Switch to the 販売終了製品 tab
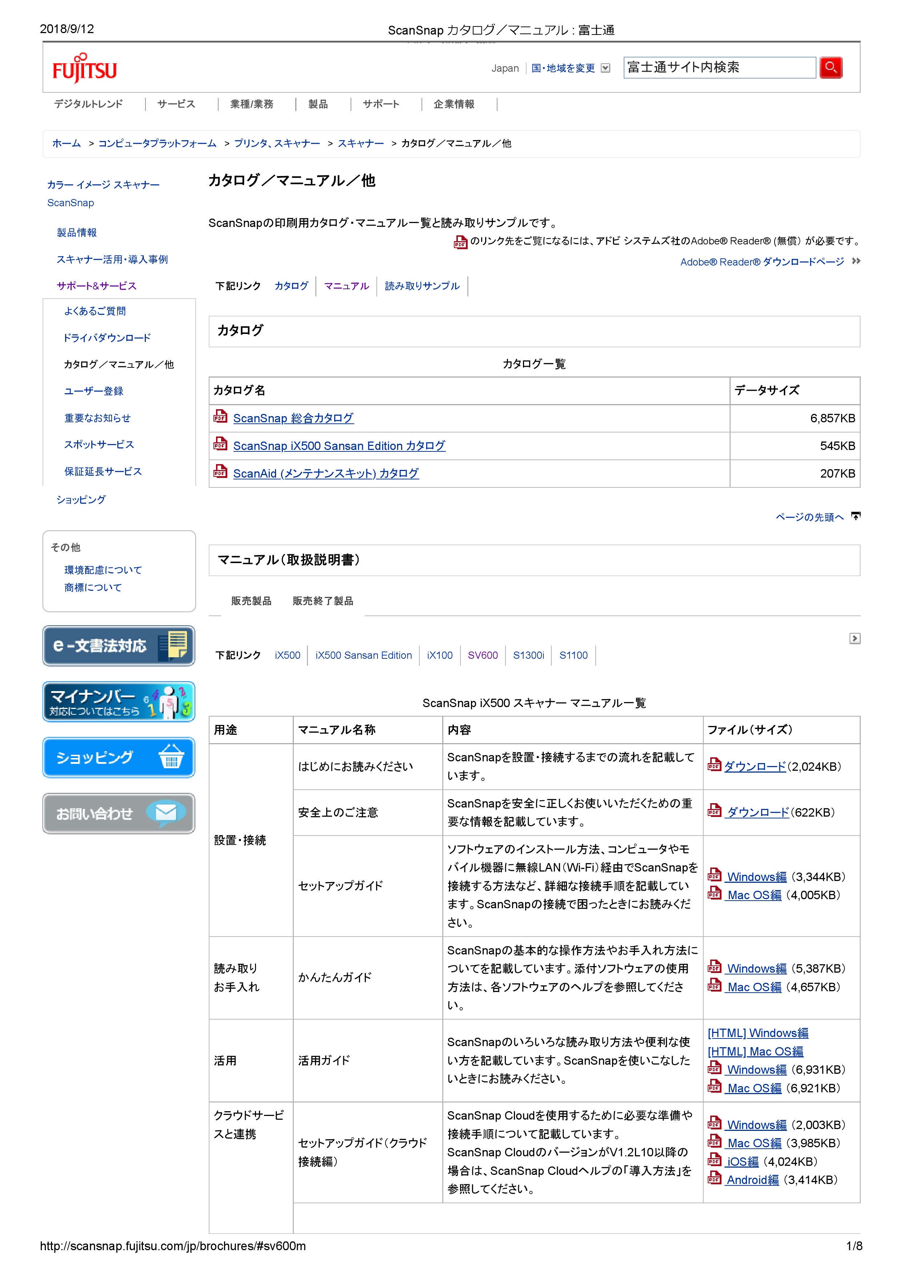Screen dimensions: 903x1276 click(323, 601)
